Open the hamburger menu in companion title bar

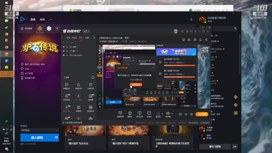[195, 31]
